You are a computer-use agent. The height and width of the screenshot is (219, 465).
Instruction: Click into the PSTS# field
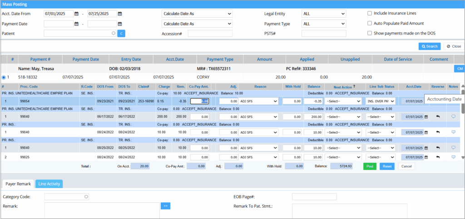pos(324,34)
